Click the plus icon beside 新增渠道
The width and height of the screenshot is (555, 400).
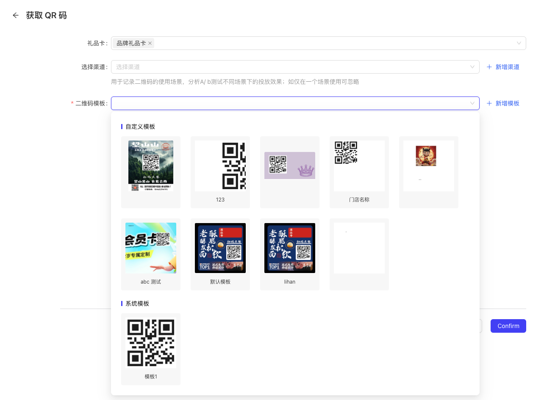pos(489,67)
